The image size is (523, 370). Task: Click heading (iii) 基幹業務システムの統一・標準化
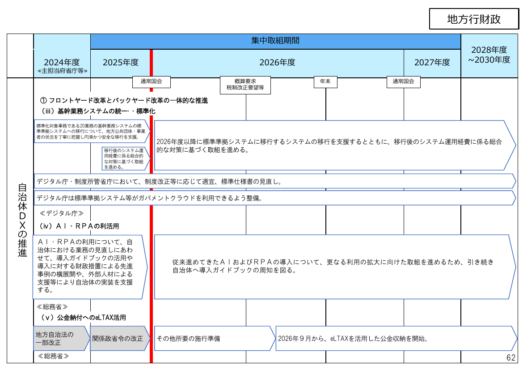(98, 111)
